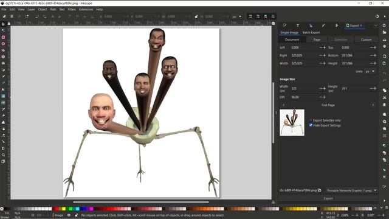Screen dimensions: 389x219
Task: Toggle the layer visibility eye in status bar
Action: point(69,215)
